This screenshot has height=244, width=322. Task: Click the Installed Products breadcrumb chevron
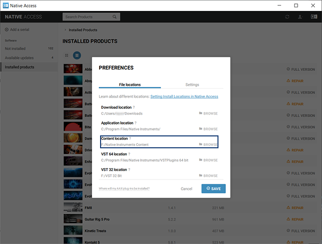pos(65,30)
